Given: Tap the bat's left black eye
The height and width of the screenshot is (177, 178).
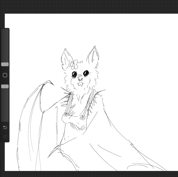Looking at the screenshot, I should tap(74, 74).
